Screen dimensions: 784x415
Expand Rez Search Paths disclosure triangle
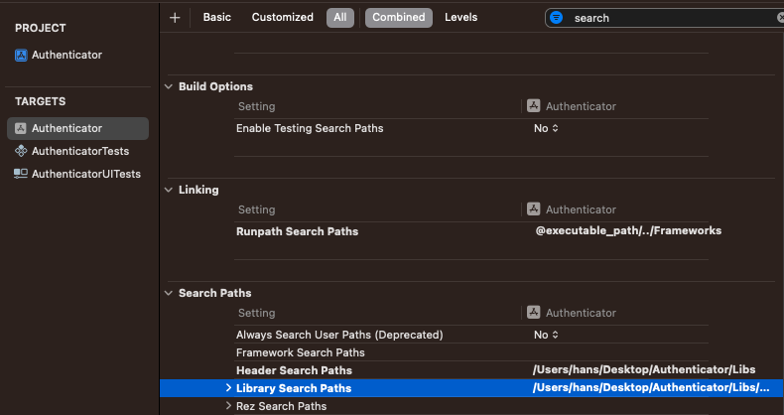228,406
